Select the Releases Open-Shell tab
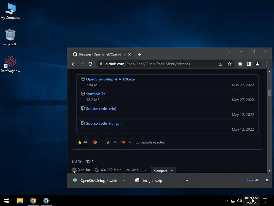 click(x=101, y=54)
